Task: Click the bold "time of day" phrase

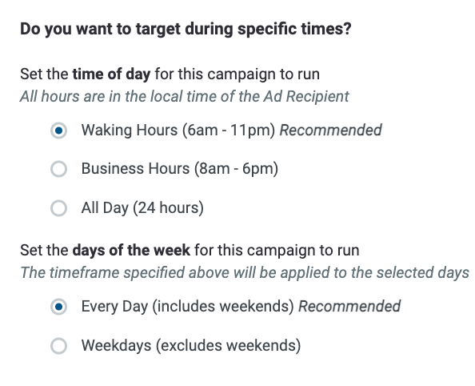Action: coord(111,74)
